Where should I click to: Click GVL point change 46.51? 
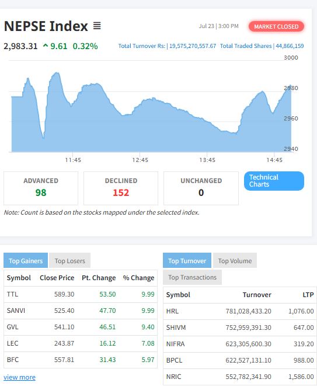pos(107,327)
